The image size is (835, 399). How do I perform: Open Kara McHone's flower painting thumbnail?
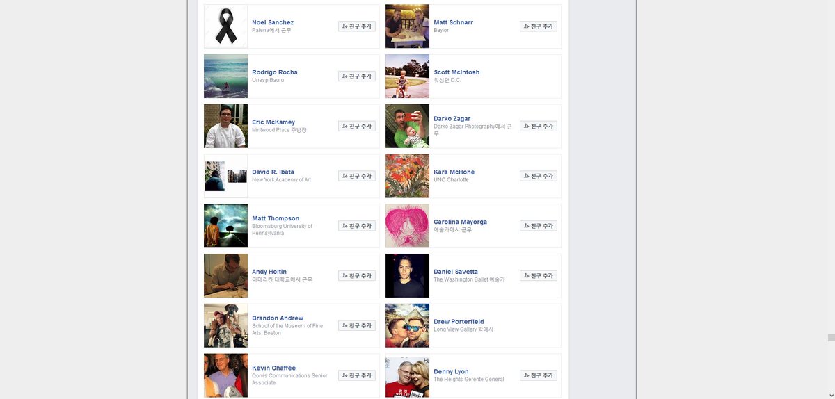(407, 176)
